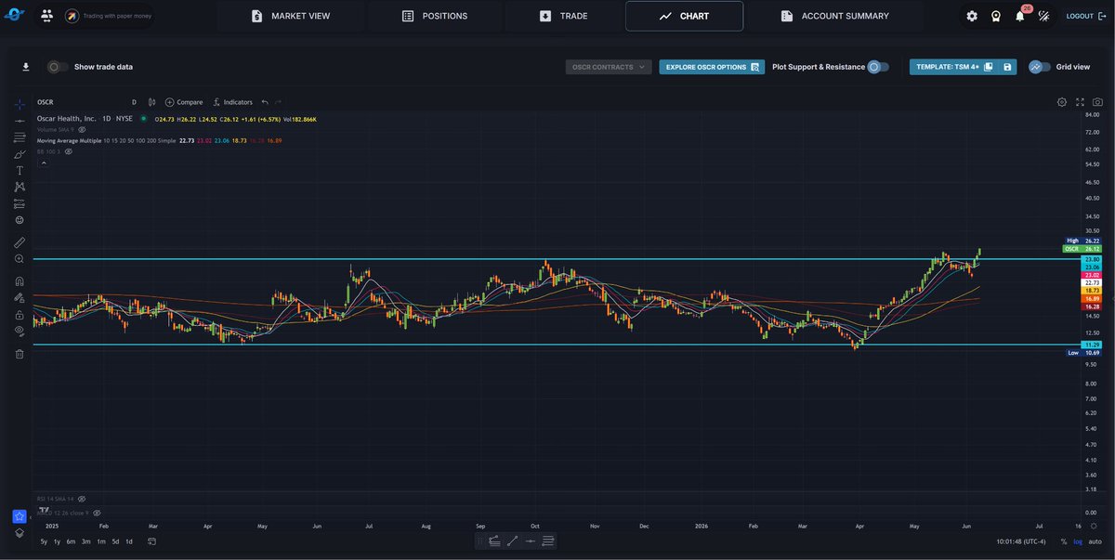
Task: Enter fullscreen chart mode
Action: pyautogui.click(x=1081, y=102)
